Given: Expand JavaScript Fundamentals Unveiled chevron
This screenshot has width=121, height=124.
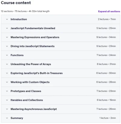Looking at the screenshot, I should [7, 28].
